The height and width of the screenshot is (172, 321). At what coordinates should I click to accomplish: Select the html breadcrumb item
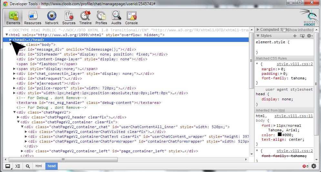[39, 166]
